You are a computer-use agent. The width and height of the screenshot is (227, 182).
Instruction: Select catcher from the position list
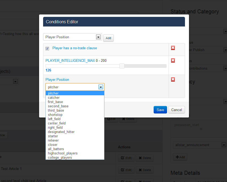click(x=54, y=98)
